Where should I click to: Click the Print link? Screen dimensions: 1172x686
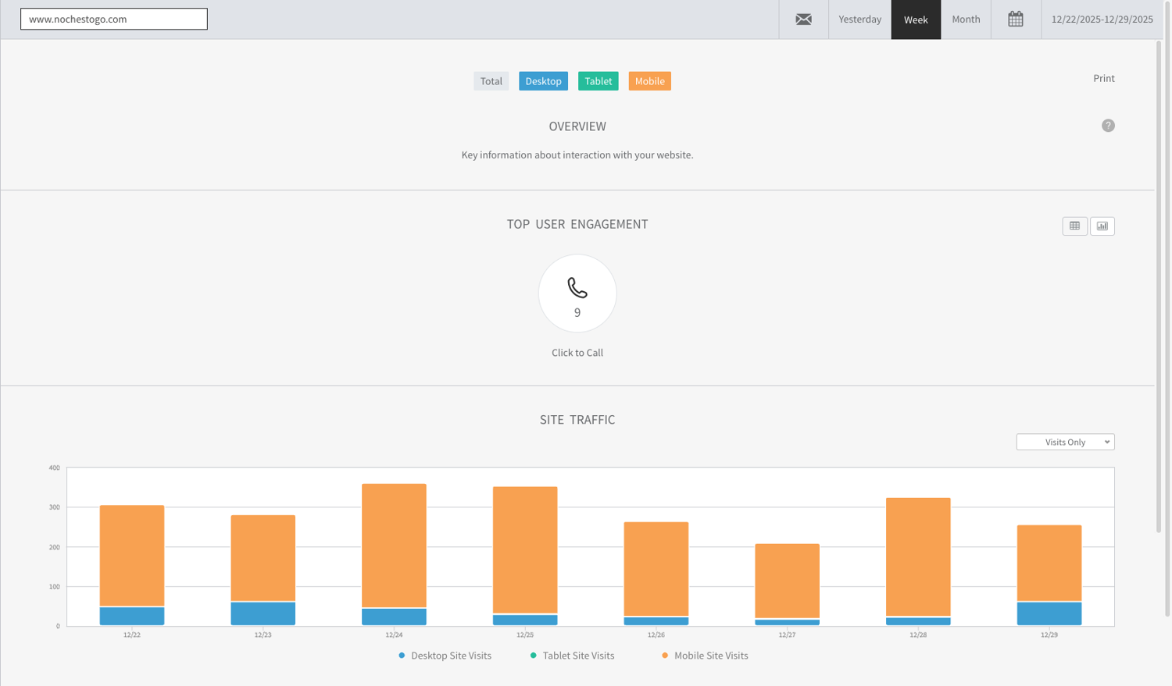coord(1103,78)
